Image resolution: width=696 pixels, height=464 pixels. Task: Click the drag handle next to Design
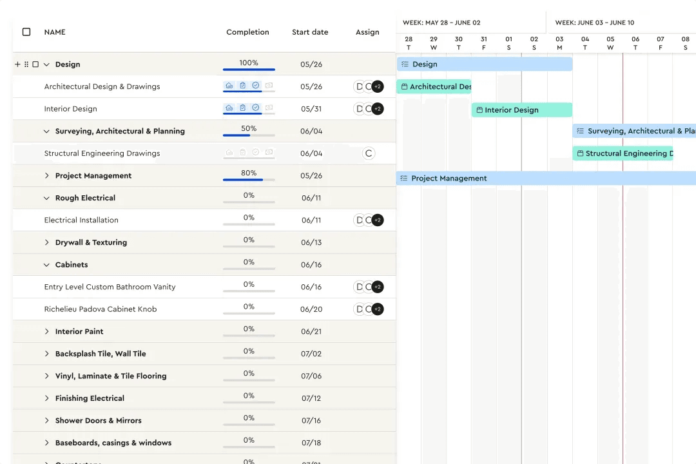[26, 64]
